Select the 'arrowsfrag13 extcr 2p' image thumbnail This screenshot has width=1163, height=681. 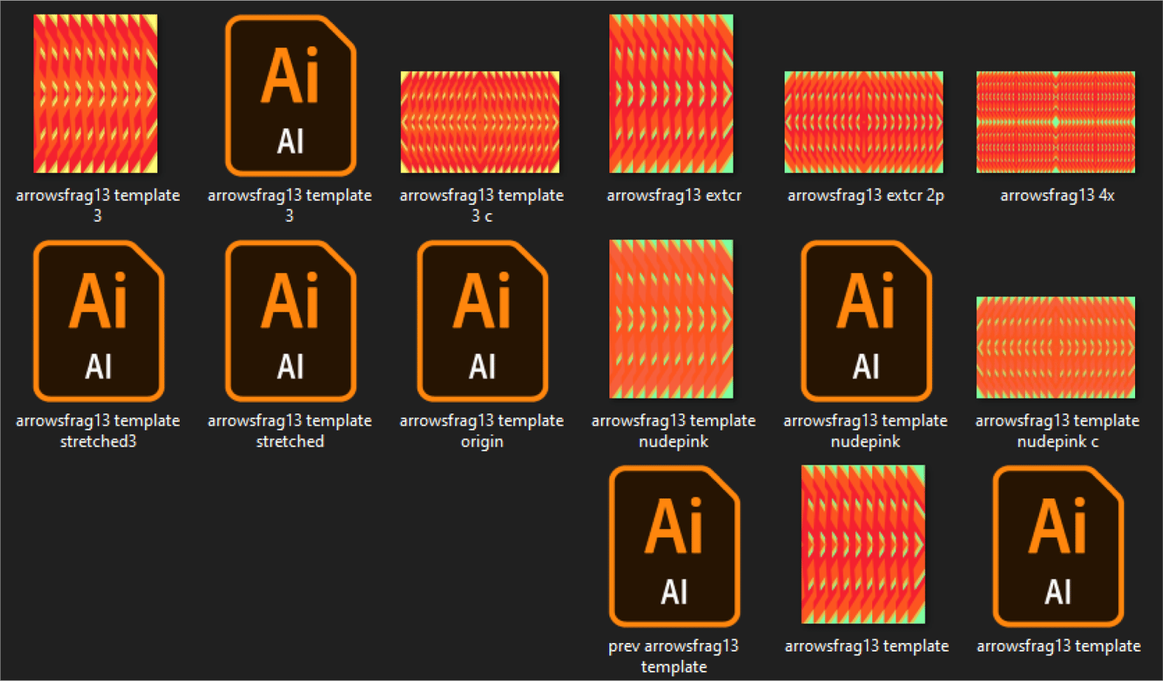point(864,122)
